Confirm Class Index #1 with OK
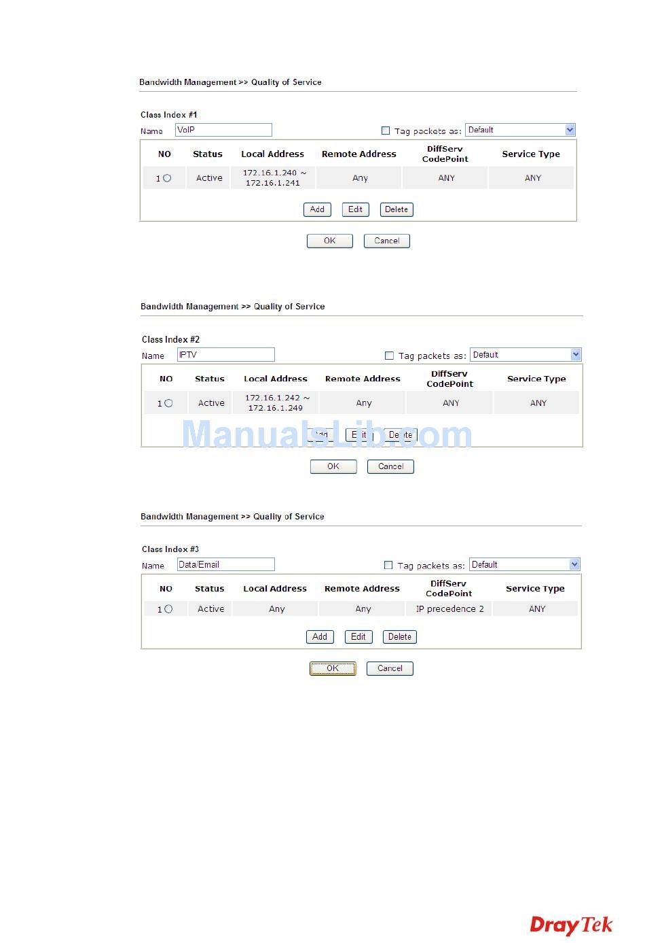Screen dimensions: 645x943 coord(329,241)
